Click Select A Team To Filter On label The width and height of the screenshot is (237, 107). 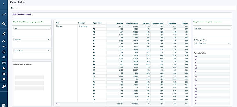[23, 64]
